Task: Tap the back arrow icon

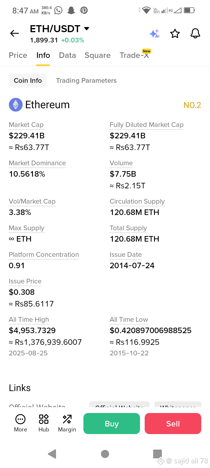Action: [x=15, y=34]
